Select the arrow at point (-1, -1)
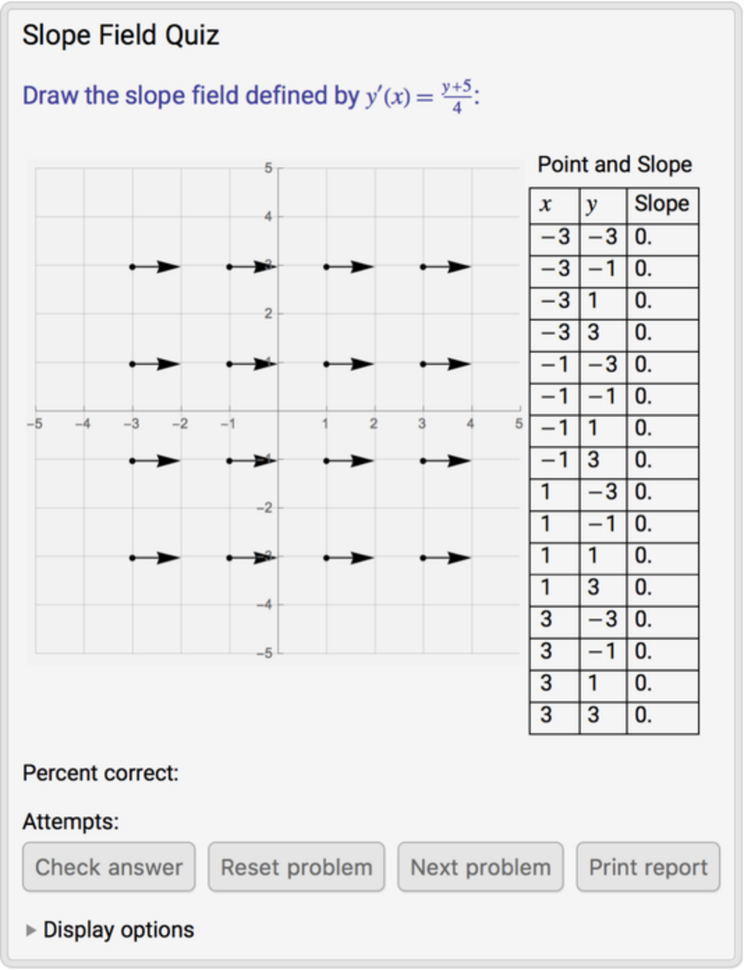 coord(252,461)
